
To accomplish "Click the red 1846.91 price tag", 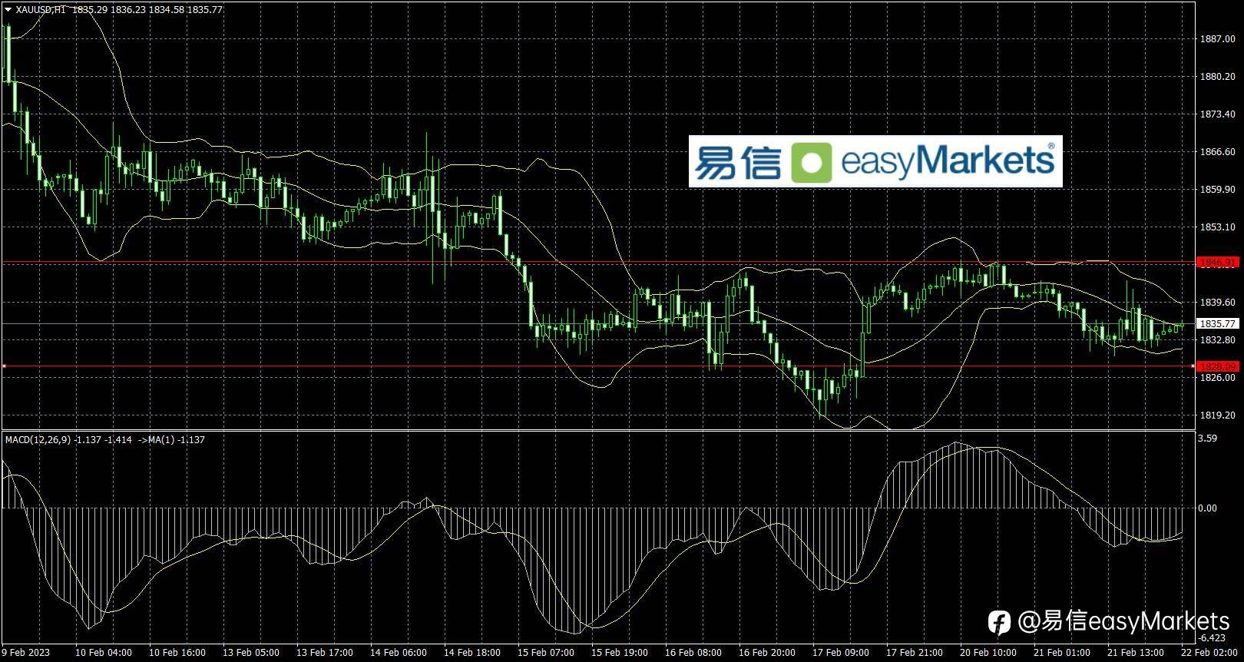I will (x=1217, y=263).
